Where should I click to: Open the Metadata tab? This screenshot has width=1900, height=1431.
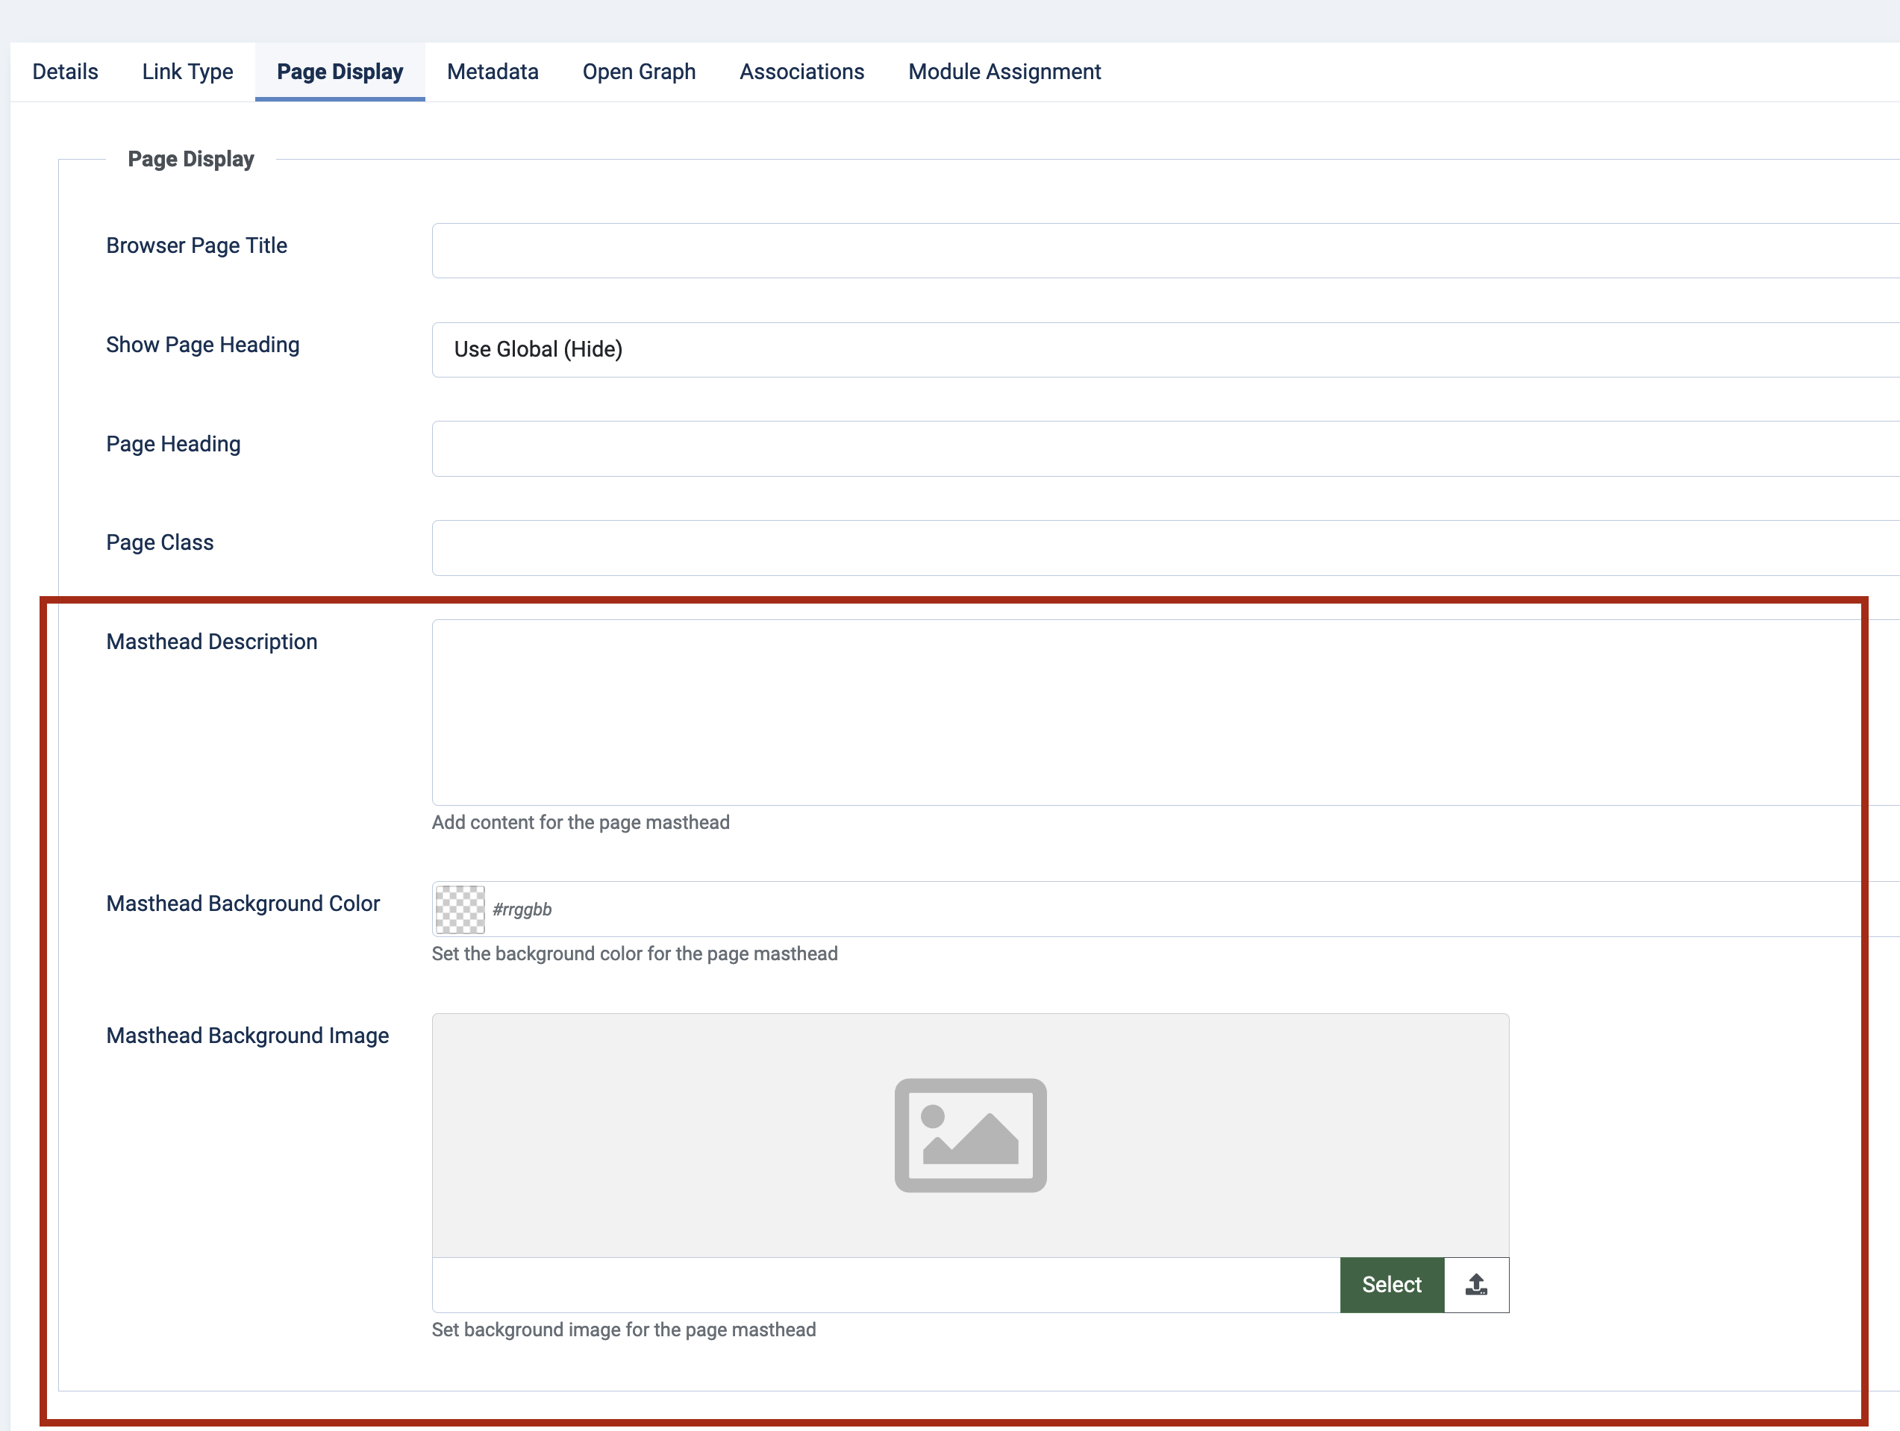[x=493, y=72]
